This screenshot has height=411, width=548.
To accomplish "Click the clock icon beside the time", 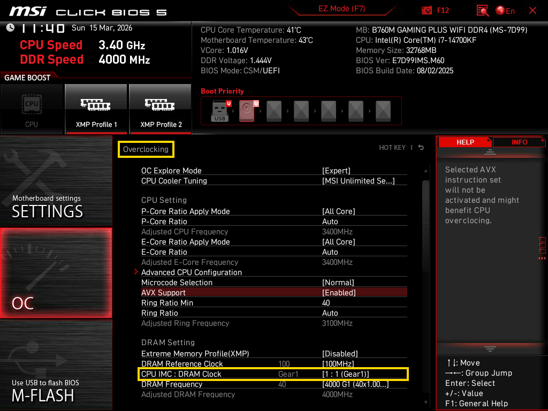I will [11, 28].
